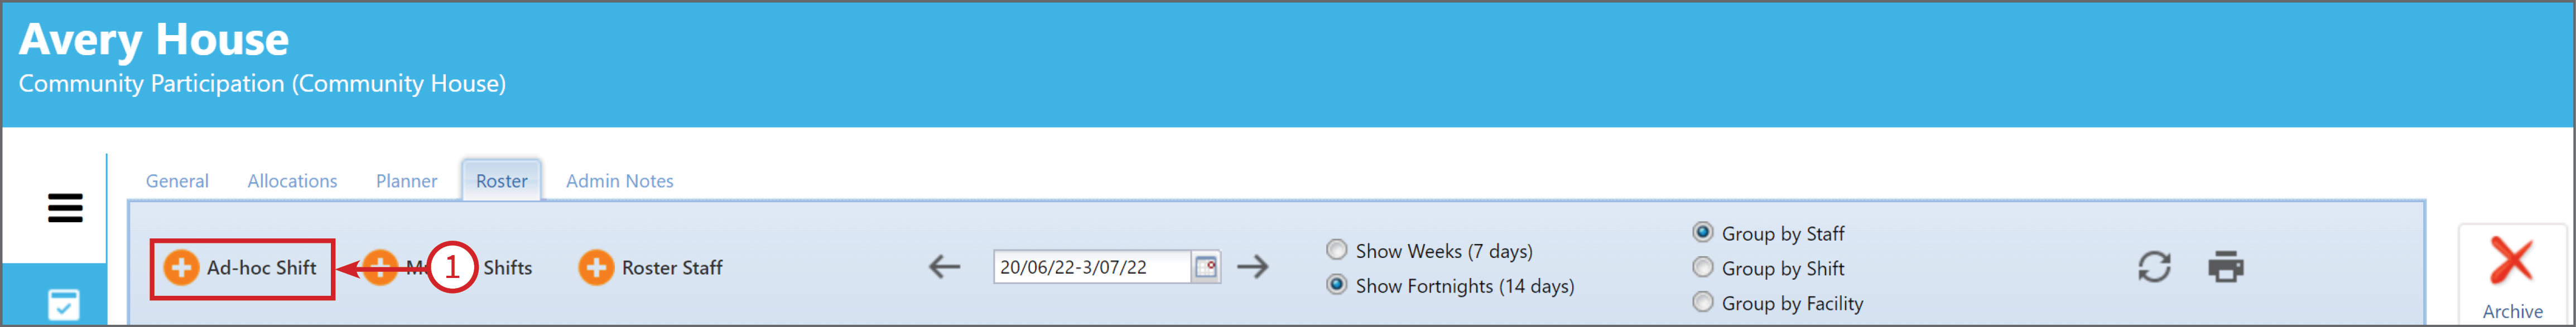2576x327 pixels.
Task: Choose Group by Staff radio button
Action: (1702, 231)
